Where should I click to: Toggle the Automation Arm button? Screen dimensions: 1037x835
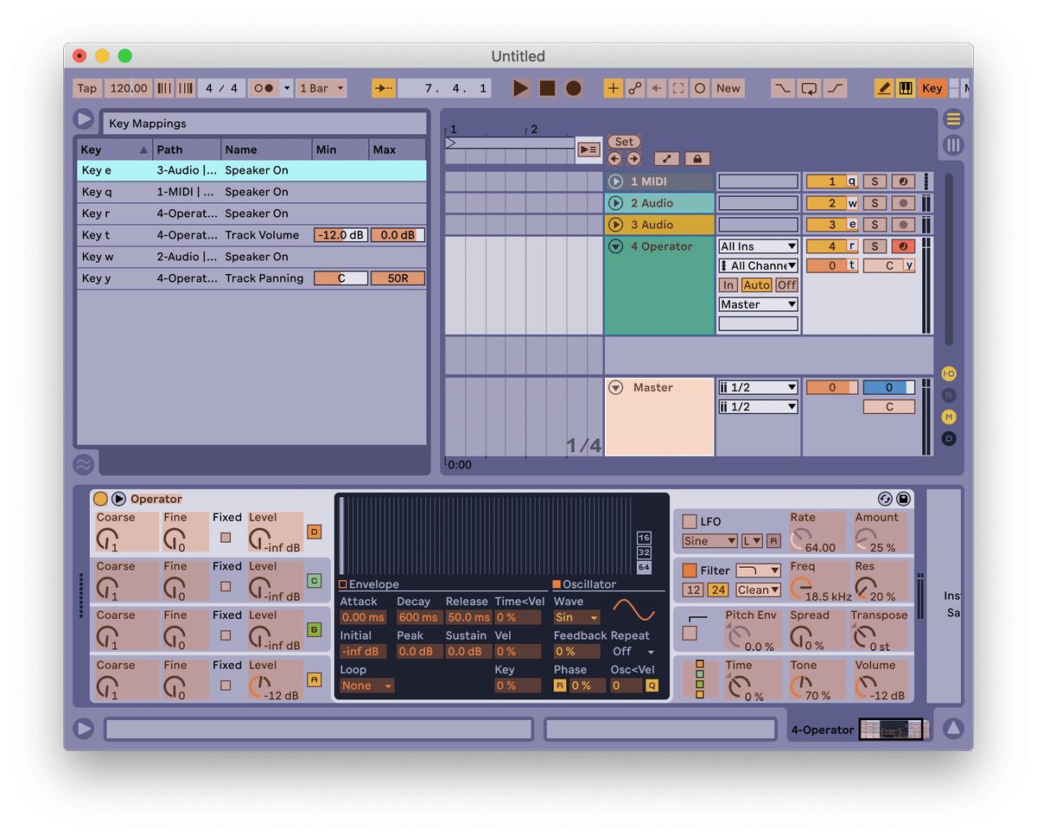pyautogui.click(x=635, y=88)
